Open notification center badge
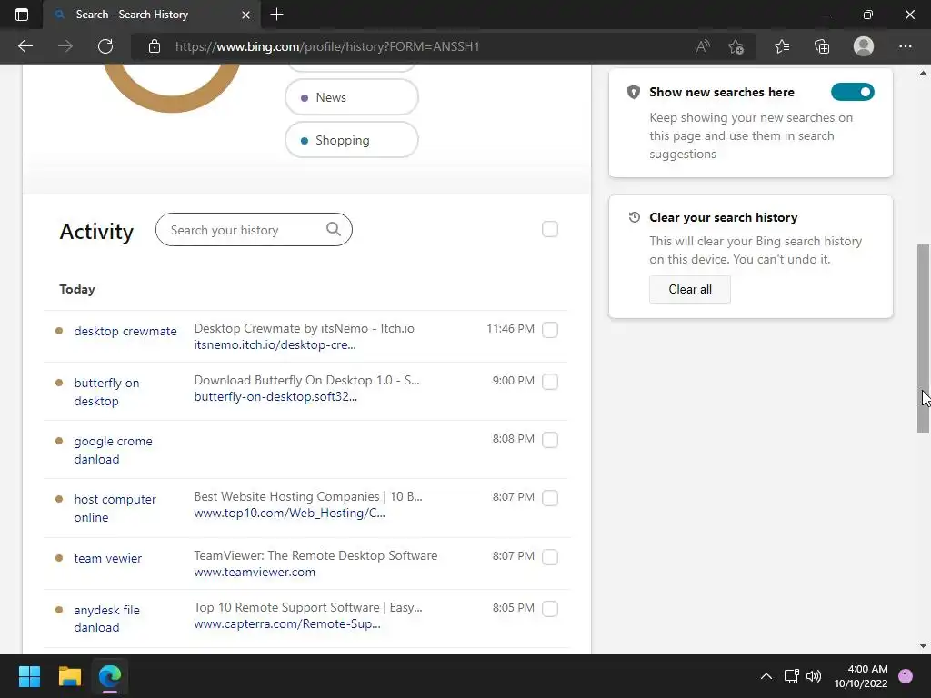Screen dimensions: 931x698 click(906, 676)
